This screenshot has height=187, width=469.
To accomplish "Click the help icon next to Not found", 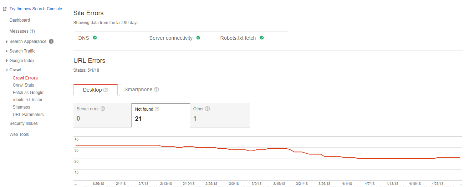I will (x=157, y=109).
